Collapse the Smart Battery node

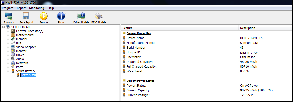8,71
